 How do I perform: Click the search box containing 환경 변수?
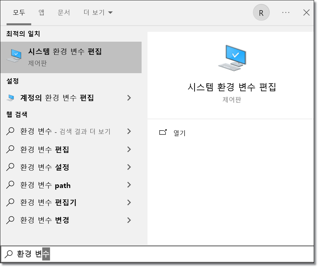coord(157,254)
